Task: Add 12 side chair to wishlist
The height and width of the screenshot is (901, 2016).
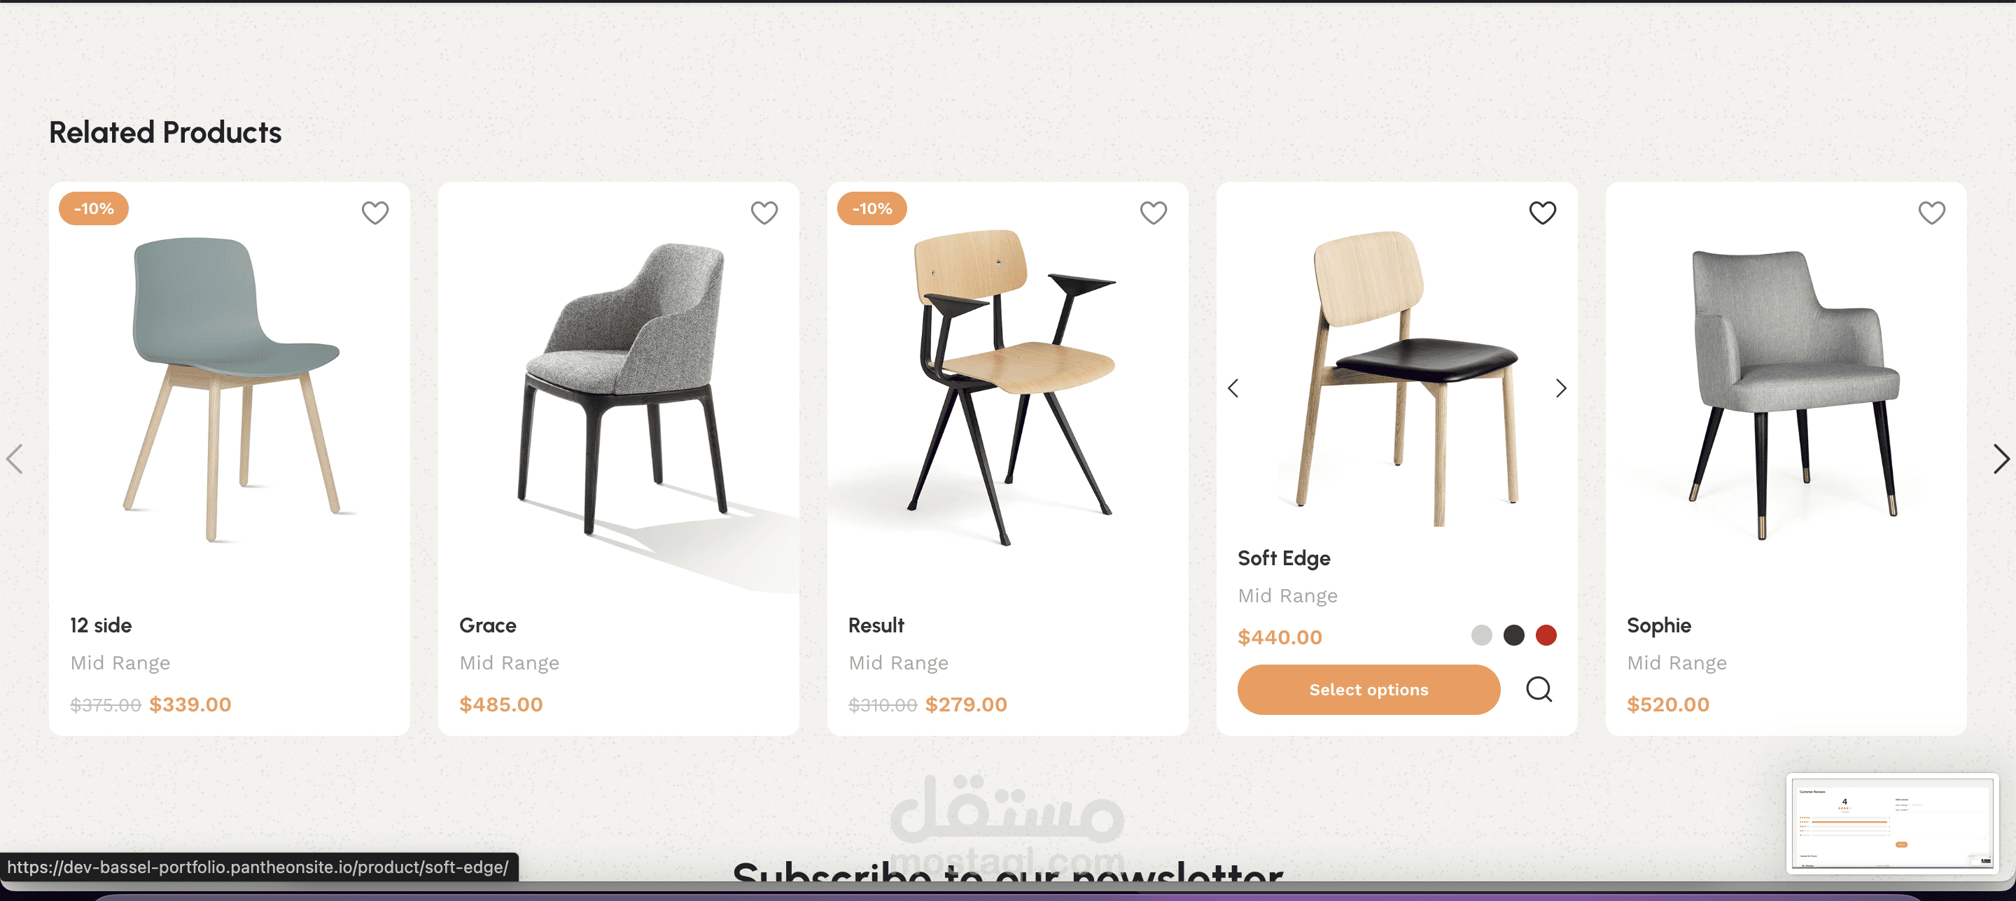Action: click(375, 212)
